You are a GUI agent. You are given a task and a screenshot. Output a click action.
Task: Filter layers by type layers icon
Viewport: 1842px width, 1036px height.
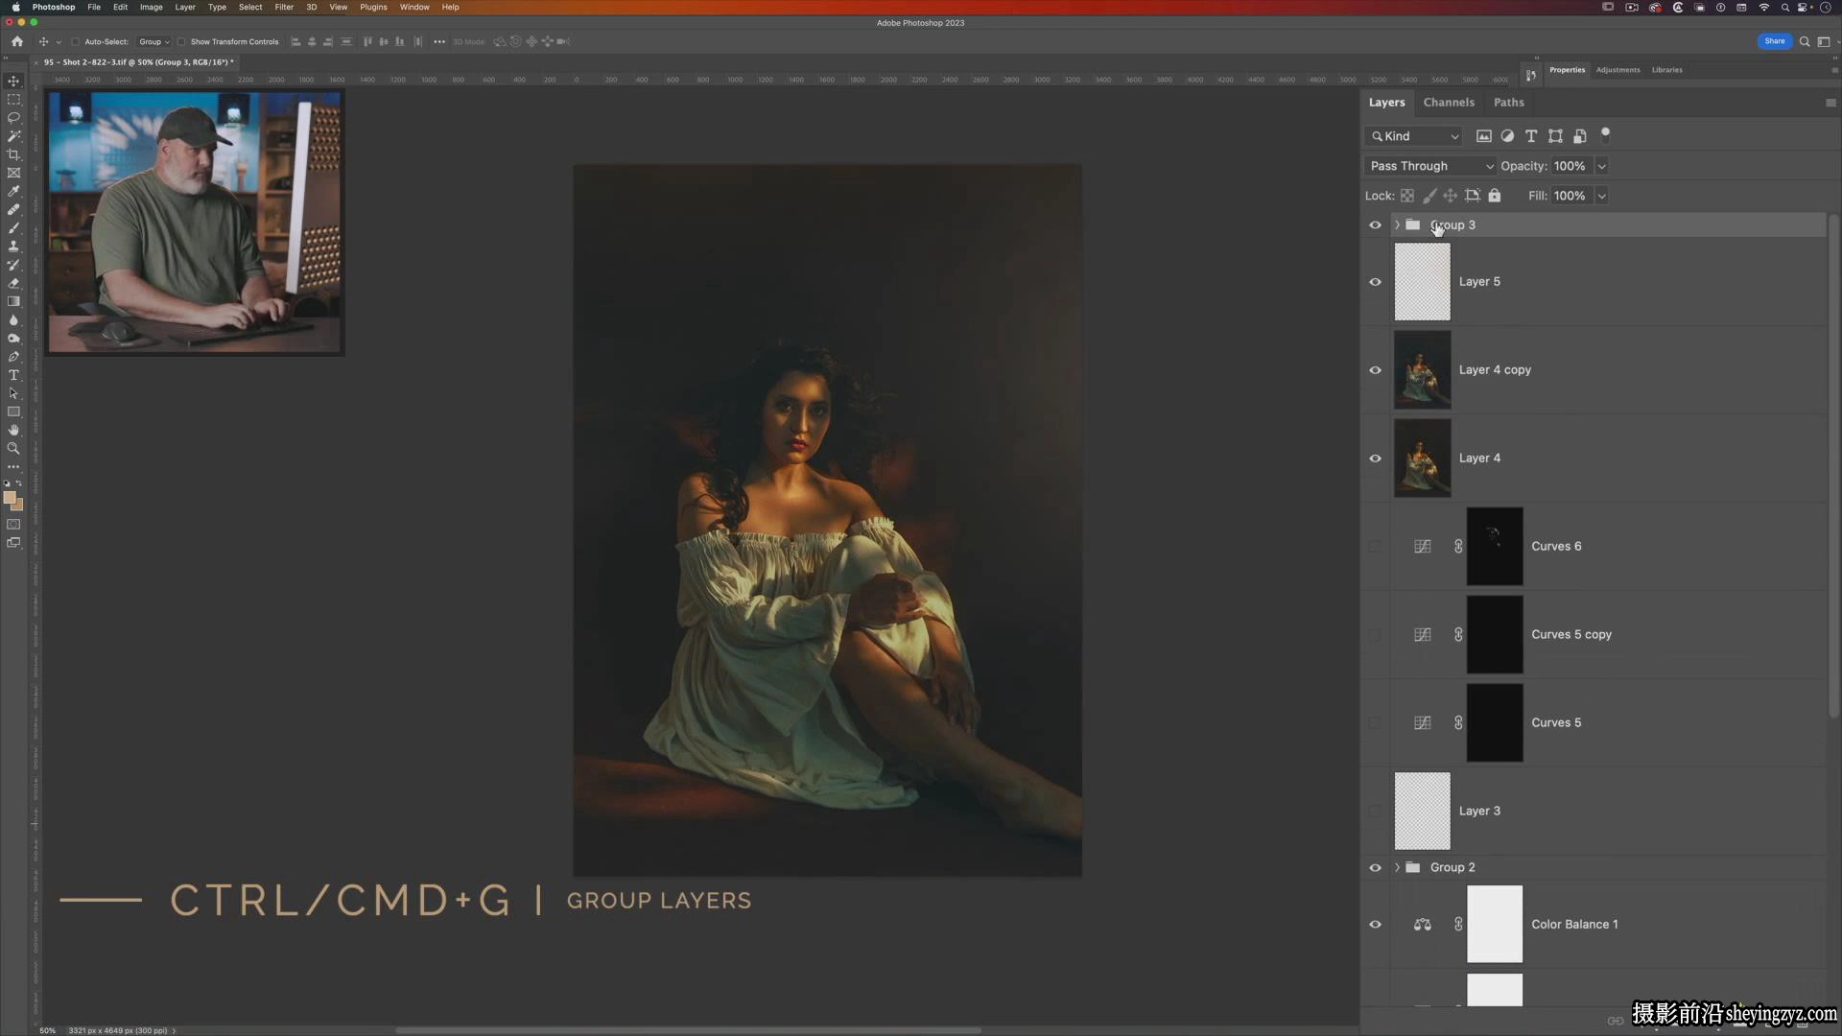[1531, 136]
